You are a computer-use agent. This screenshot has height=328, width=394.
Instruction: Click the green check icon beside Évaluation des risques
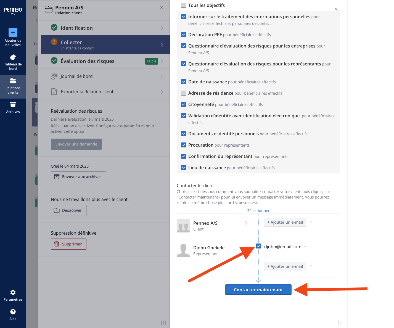click(x=54, y=61)
